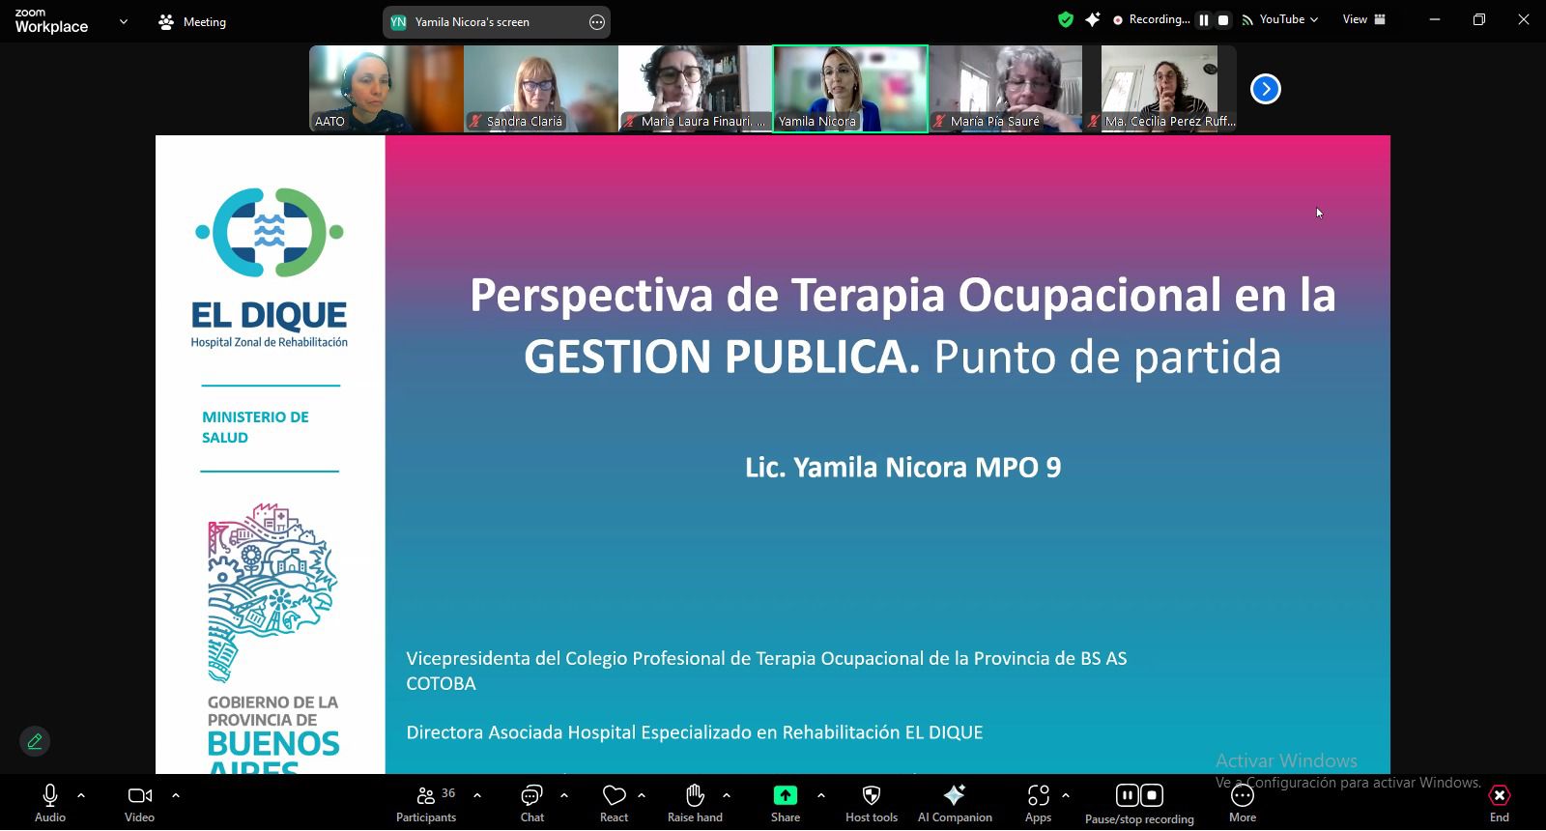
Task: Select María Pía Sauré's video thumbnail
Action: 1005,89
